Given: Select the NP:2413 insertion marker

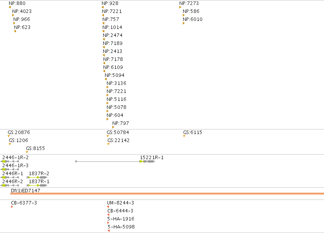Looking at the screenshot, I should tap(104, 55).
